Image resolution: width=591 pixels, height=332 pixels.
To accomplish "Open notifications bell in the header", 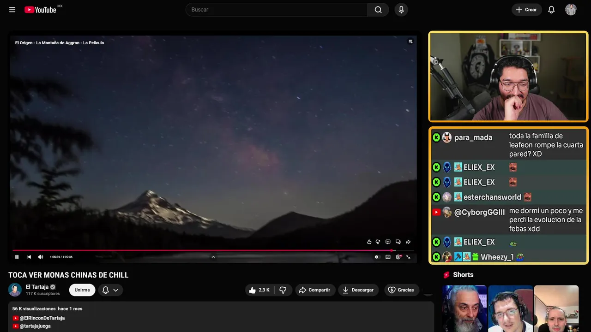I will click(x=551, y=10).
